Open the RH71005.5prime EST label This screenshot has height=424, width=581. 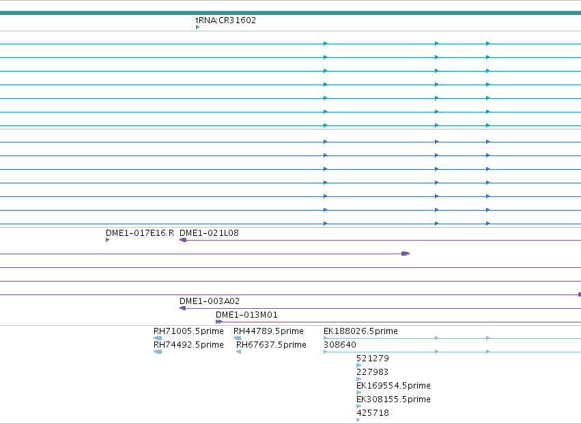(188, 331)
